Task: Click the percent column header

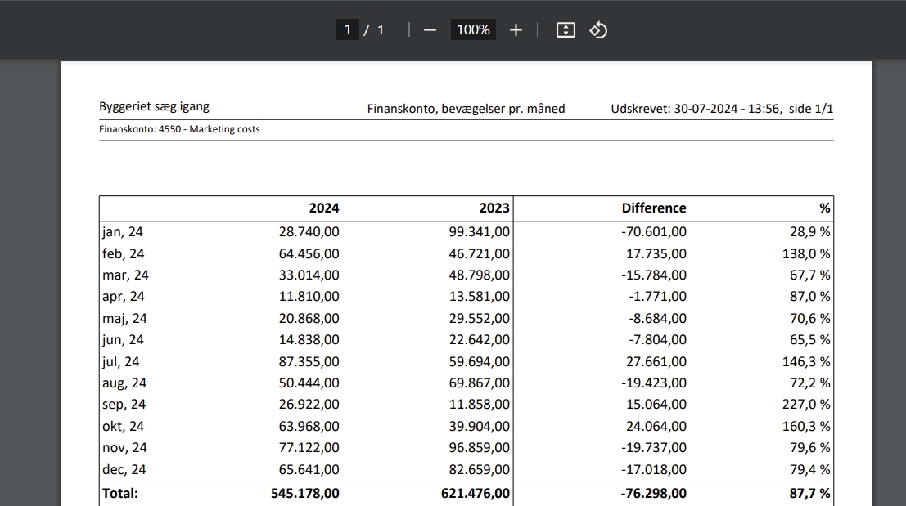Action: [824, 208]
